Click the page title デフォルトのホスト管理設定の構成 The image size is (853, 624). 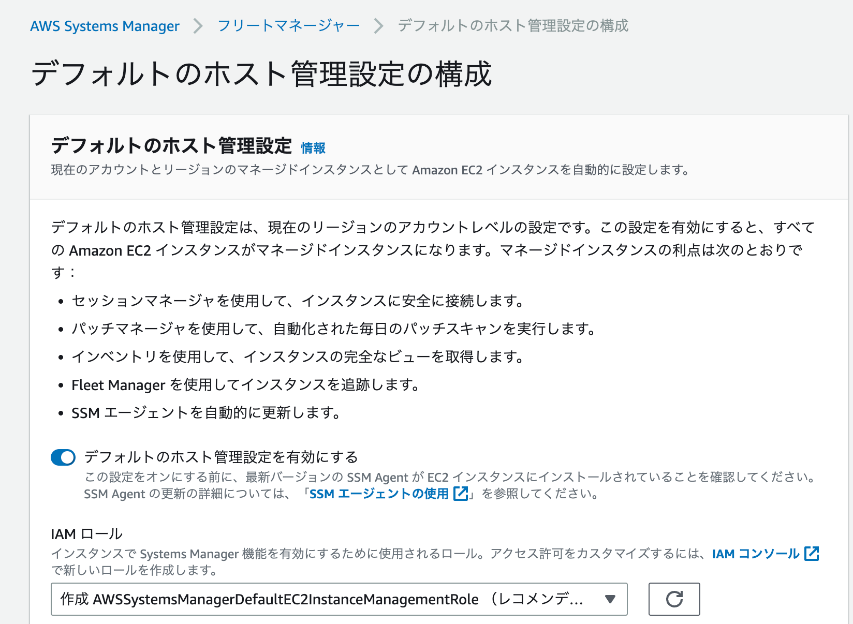[261, 73]
